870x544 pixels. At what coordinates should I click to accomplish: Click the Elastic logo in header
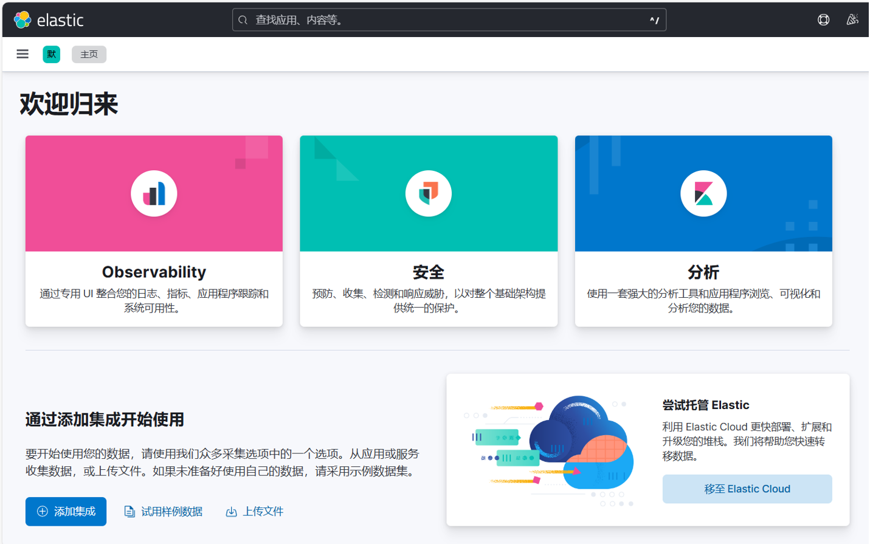48,20
